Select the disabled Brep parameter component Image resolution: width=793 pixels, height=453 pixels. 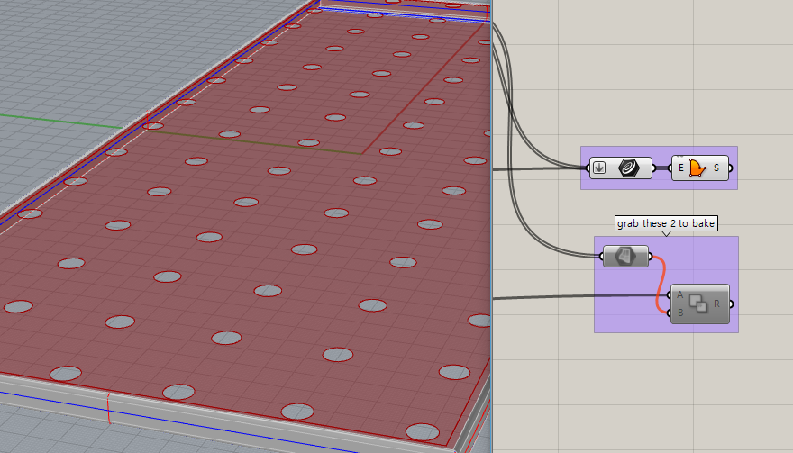[x=625, y=257]
